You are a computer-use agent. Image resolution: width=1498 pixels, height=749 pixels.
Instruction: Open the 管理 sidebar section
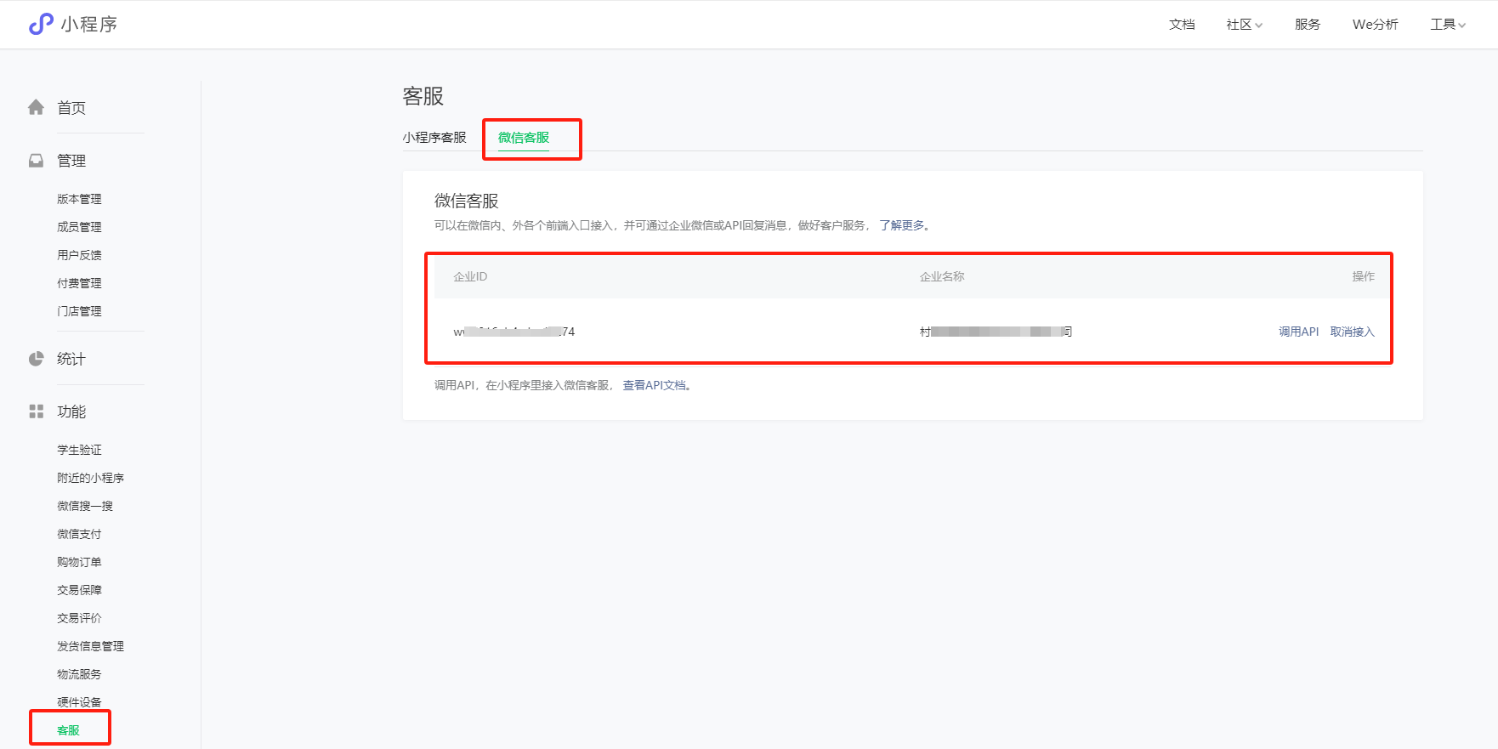[x=71, y=161]
